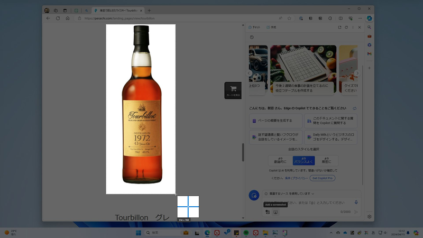Close the Tourbillon tab
This screenshot has width=423, height=238.
tap(141, 11)
